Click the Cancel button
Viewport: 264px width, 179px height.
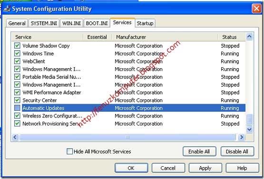168,168
